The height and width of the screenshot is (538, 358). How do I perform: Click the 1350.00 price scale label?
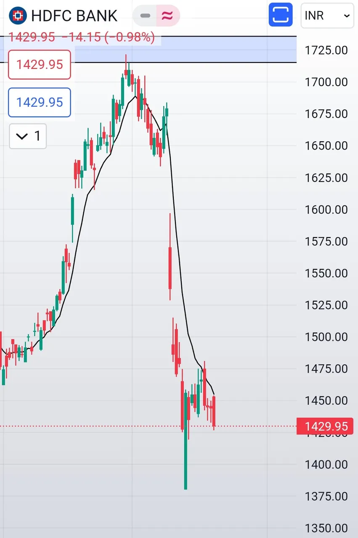326,528
